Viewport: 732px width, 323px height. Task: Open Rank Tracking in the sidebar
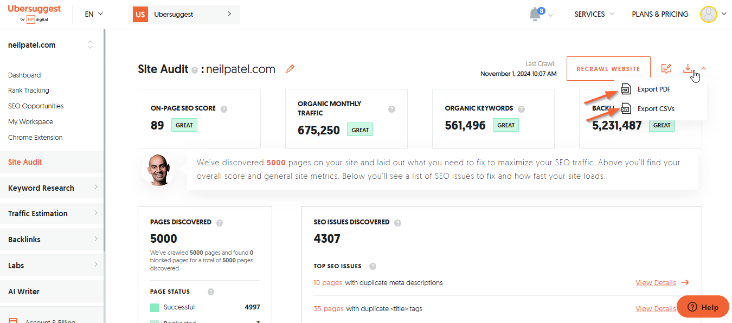tap(29, 91)
